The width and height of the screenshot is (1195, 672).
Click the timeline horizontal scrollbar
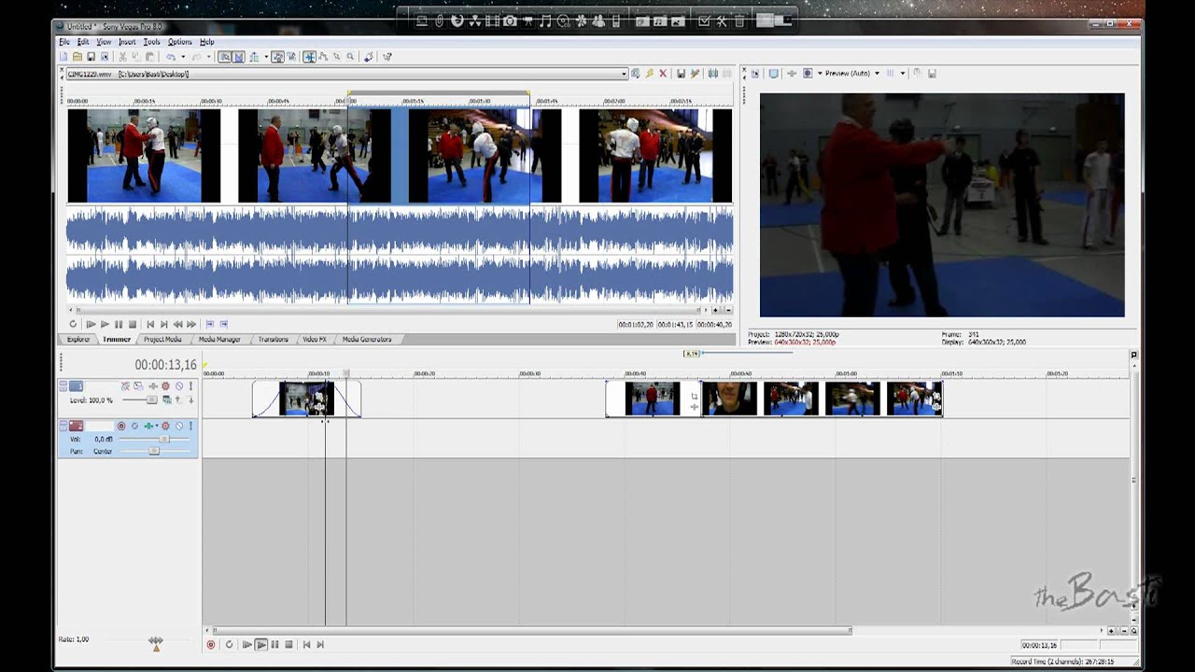pos(532,630)
